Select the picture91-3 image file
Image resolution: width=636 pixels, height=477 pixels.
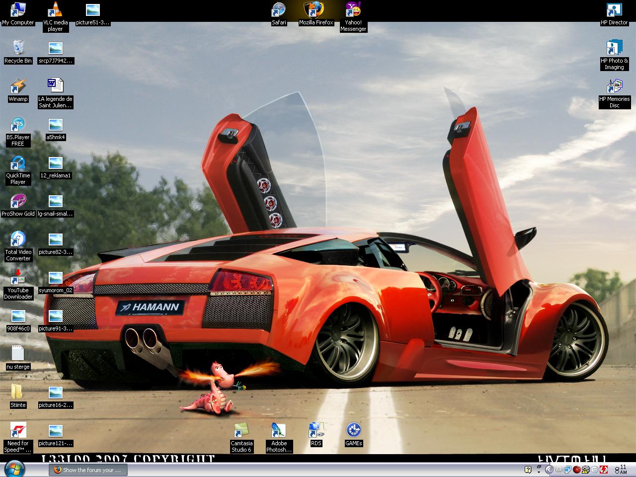click(55, 320)
